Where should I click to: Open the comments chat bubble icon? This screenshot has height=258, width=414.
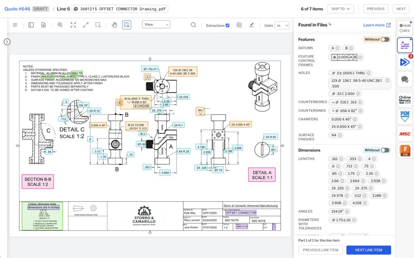405,79
